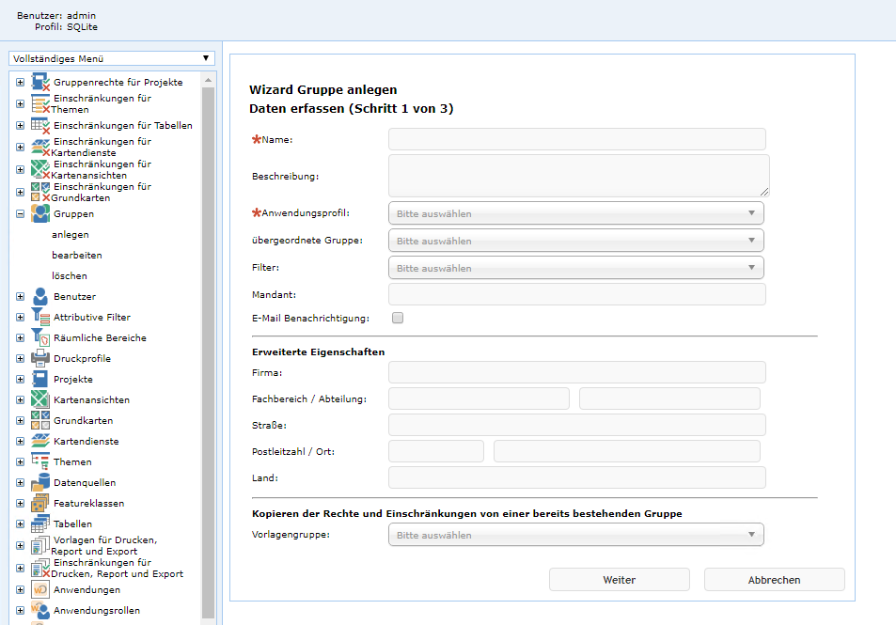Click the Weiter button

coord(619,580)
